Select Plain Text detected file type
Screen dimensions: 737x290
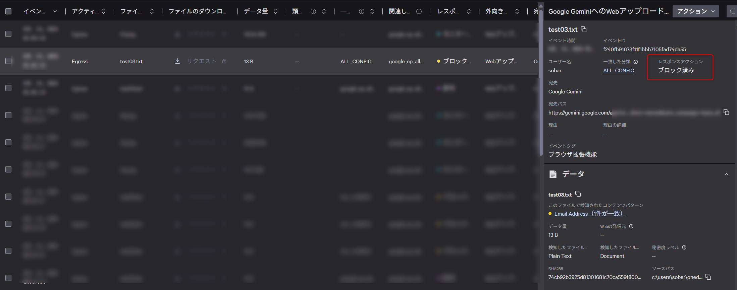(560, 256)
